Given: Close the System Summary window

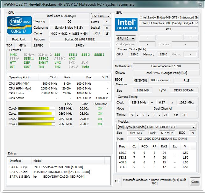Looking at the screenshot, I should pos(200,5).
